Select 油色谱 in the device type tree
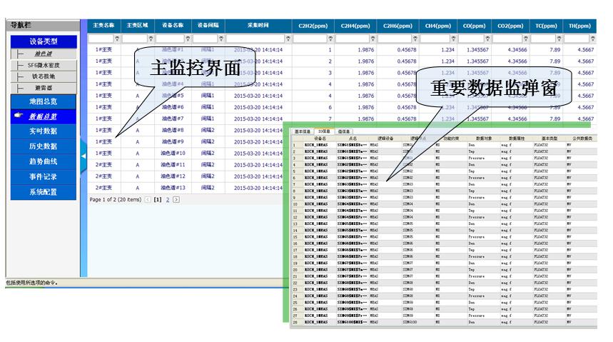Image resolution: width=613 pixels, height=342 pixels. tap(44, 54)
